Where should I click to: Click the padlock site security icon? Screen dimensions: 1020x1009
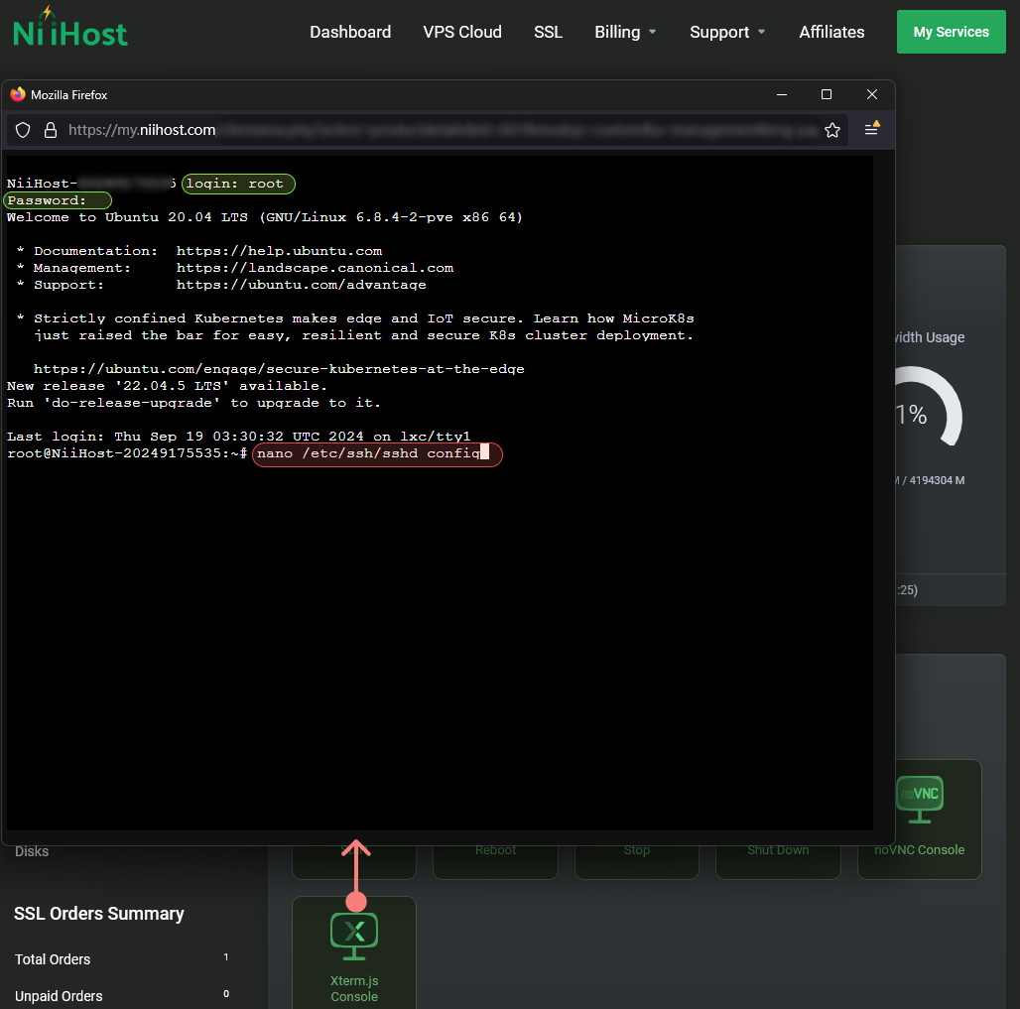click(51, 130)
